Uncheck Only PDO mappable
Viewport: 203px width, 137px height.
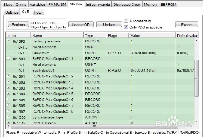tap(126, 27)
